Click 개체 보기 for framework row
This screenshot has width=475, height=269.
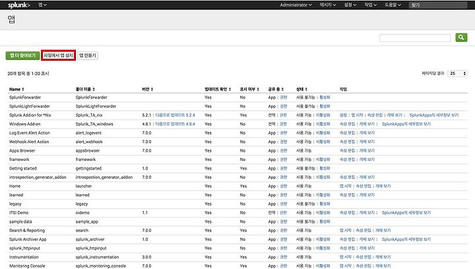(x=367, y=160)
